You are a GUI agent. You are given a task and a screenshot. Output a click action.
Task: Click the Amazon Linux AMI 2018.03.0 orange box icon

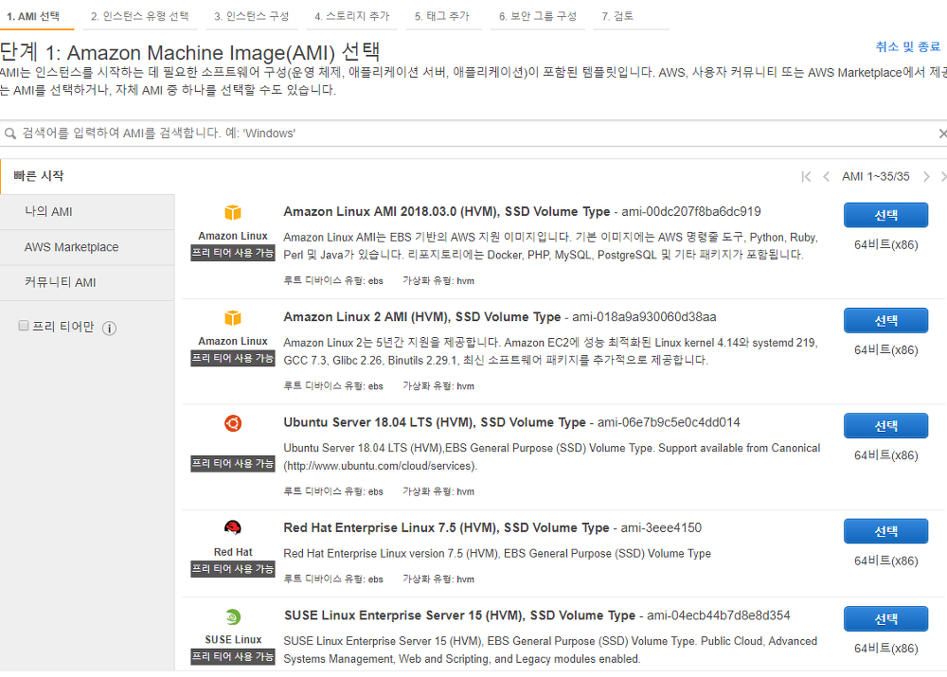pos(233,212)
